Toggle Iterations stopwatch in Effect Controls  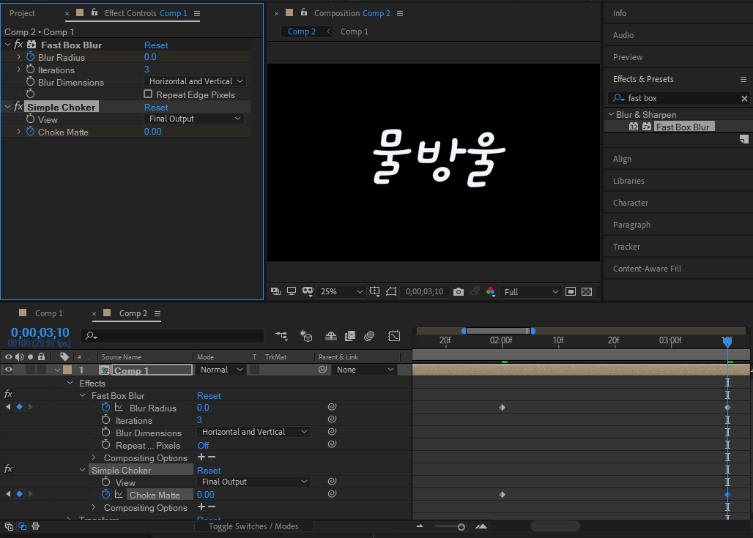[30, 69]
